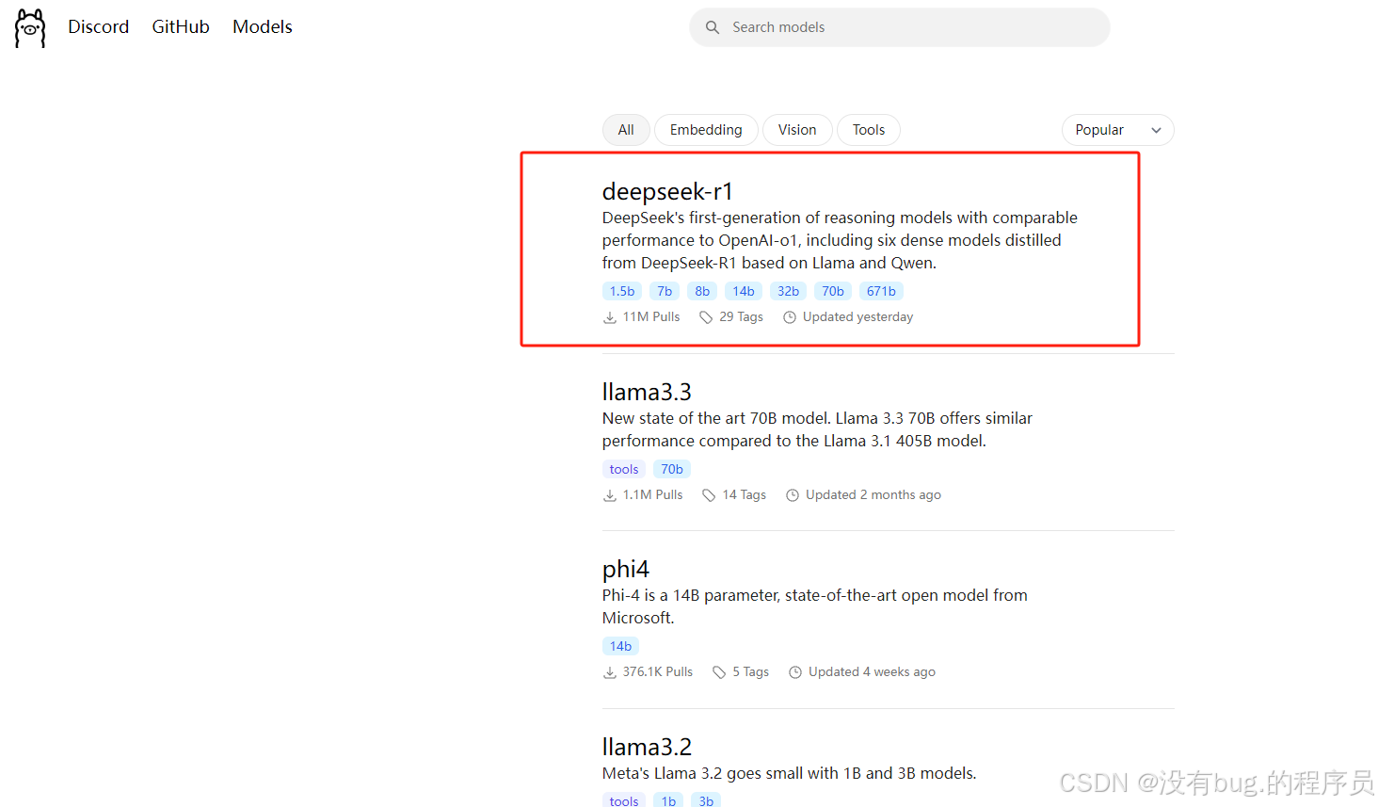Click the 1.1M Pulls text
This screenshot has height=807, width=1378.
click(x=653, y=495)
